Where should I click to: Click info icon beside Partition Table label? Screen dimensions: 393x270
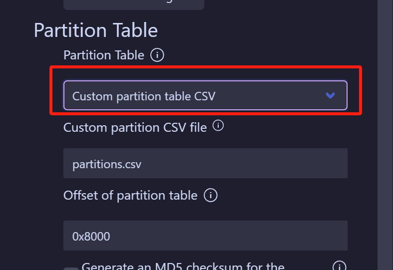(x=157, y=55)
